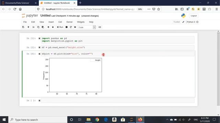Click the Jupyter logo
220x123 pixels.
30,15
